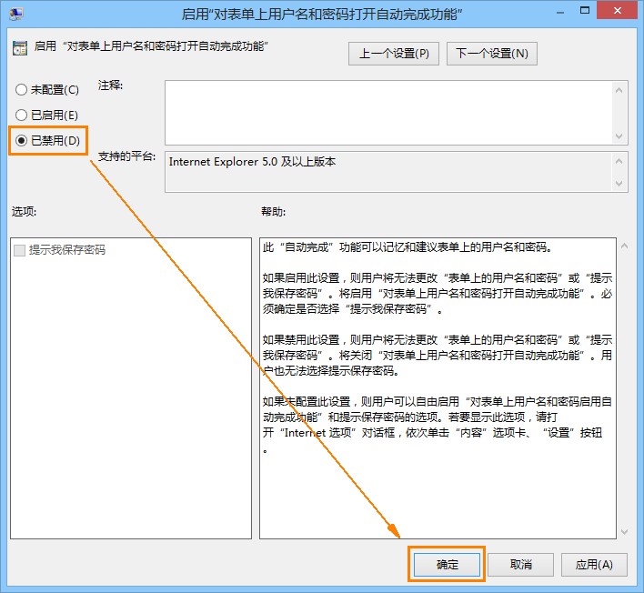
Task: Click the policy setting icon beside the header
Action: [20, 48]
